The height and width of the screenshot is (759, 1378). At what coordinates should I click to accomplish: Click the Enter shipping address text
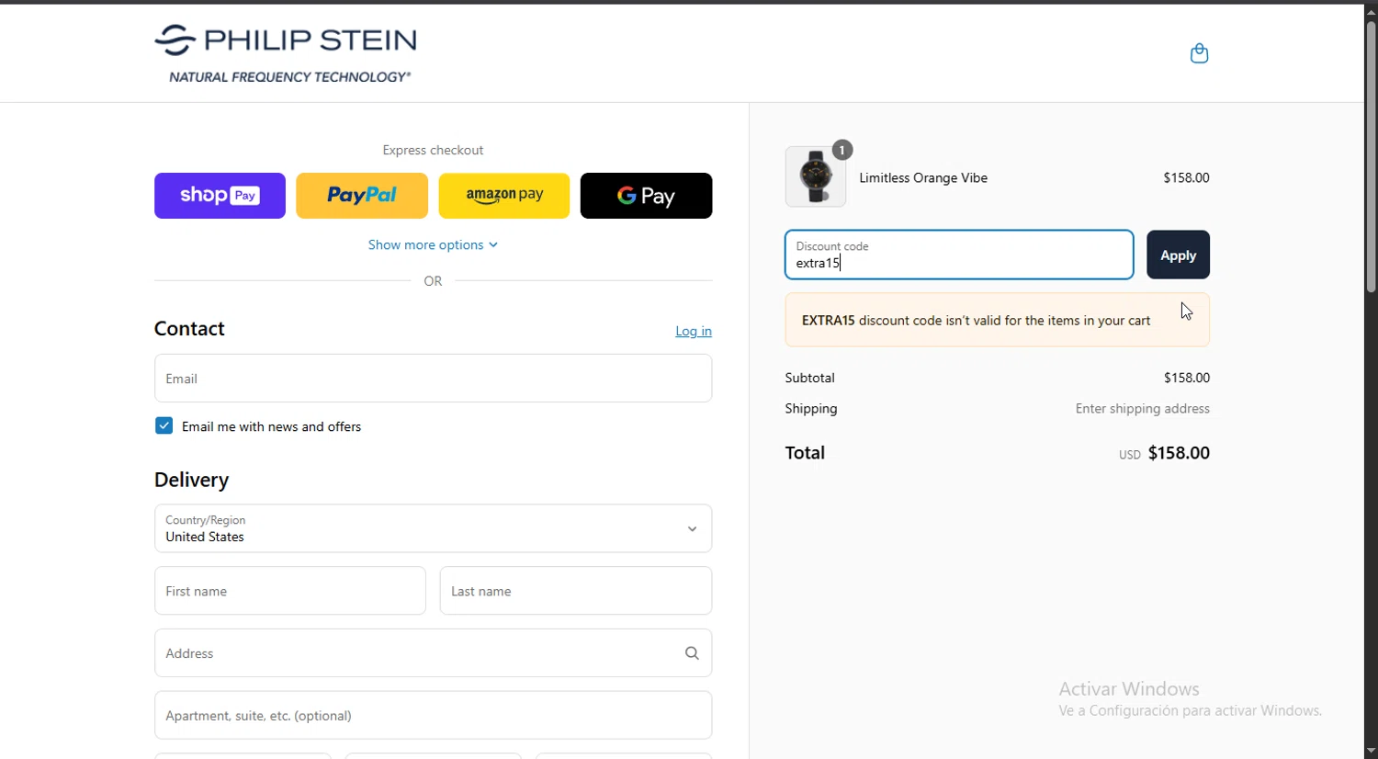point(1142,409)
